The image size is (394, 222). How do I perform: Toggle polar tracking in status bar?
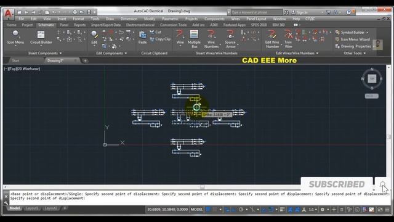[241, 210]
